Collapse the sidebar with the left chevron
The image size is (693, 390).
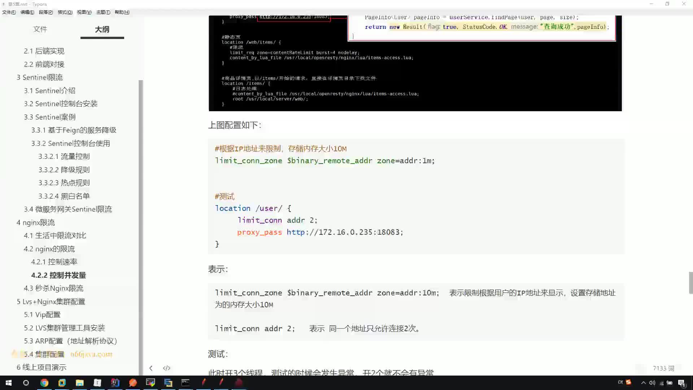pyautogui.click(x=151, y=368)
